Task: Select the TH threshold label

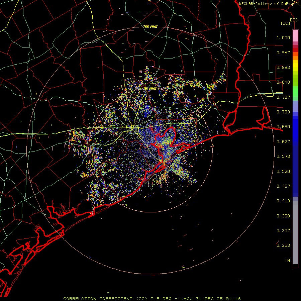Action: pyautogui.click(x=287, y=261)
